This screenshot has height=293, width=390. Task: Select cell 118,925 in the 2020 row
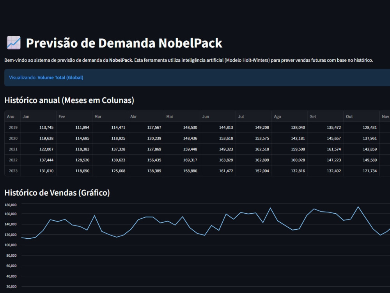pyautogui.click(x=110, y=138)
